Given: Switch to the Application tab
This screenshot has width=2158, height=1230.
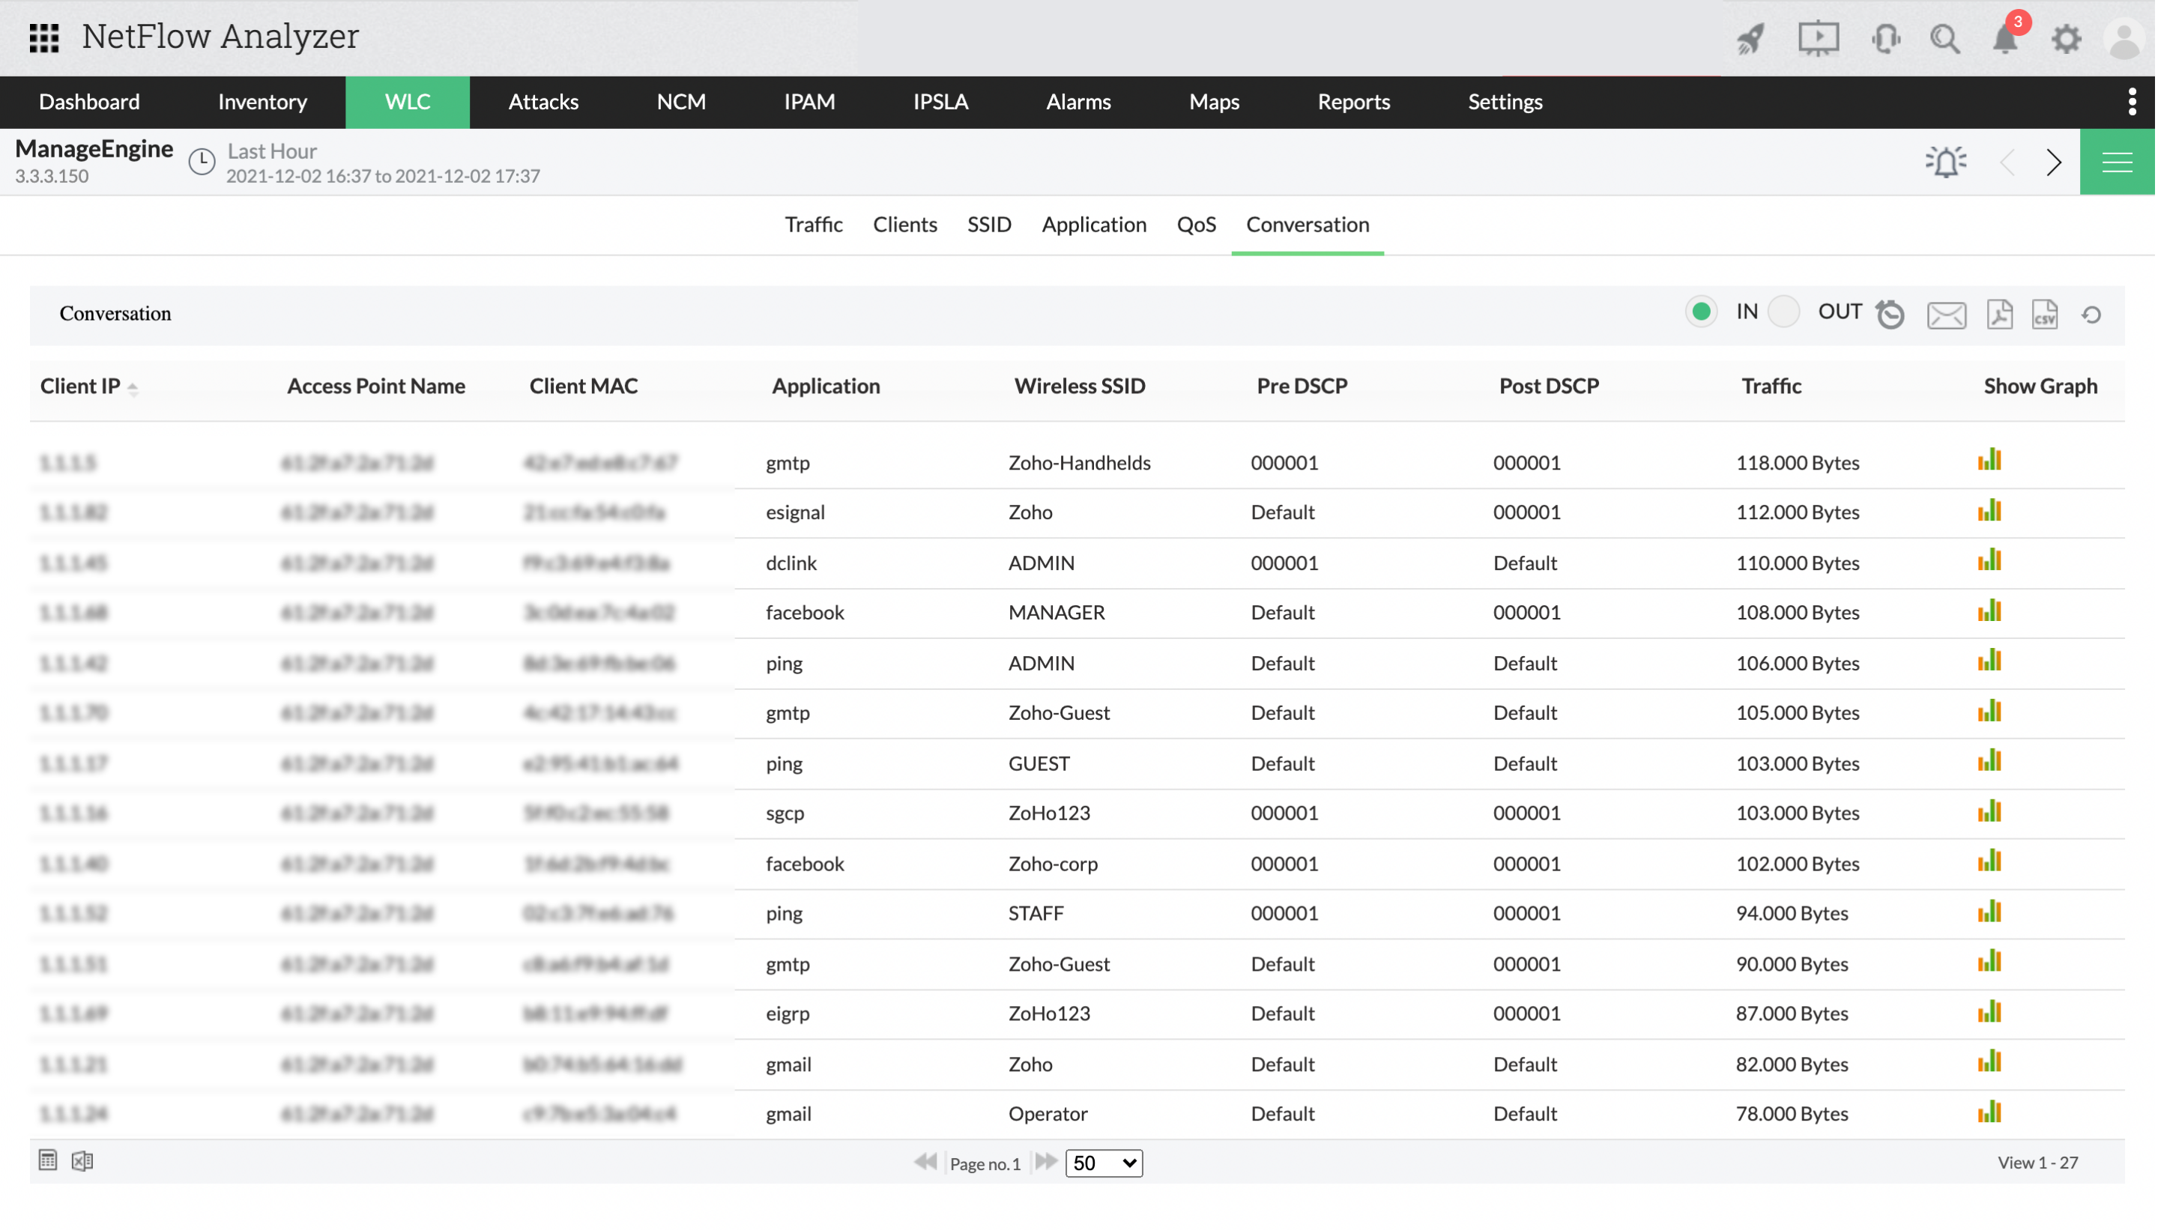Looking at the screenshot, I should pyautogui.click(x=1093, y=224).
